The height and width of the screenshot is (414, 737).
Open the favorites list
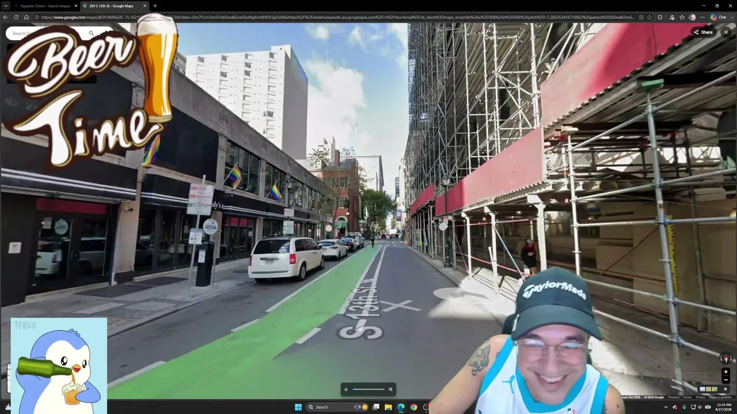(x=682, y=17)
